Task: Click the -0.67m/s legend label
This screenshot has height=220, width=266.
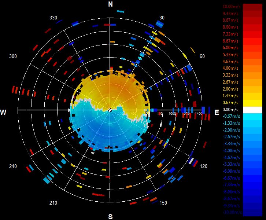Action: [x=231, y=116]
